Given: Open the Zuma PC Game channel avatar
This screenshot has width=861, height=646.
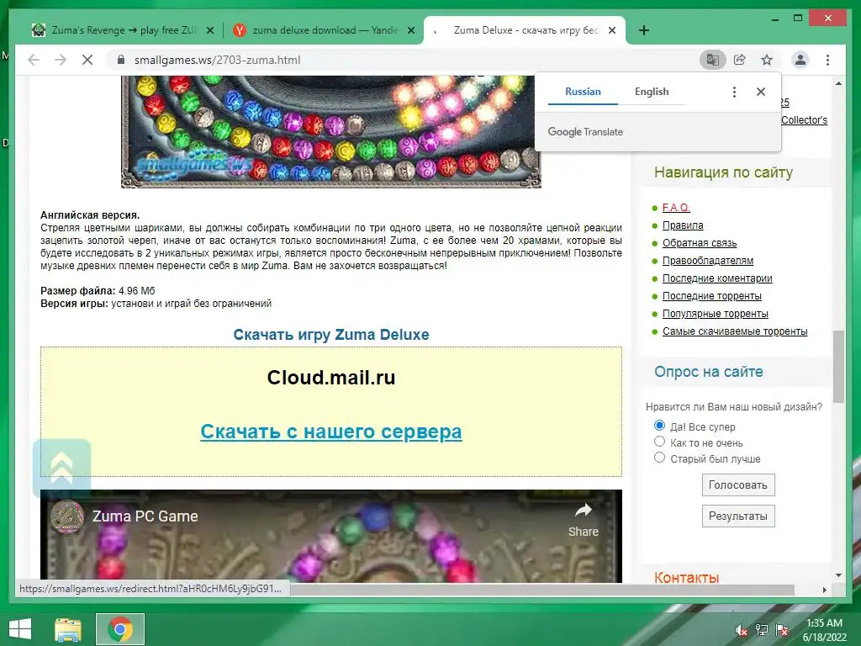Looking at the screenshot, I should coord(67,516).
